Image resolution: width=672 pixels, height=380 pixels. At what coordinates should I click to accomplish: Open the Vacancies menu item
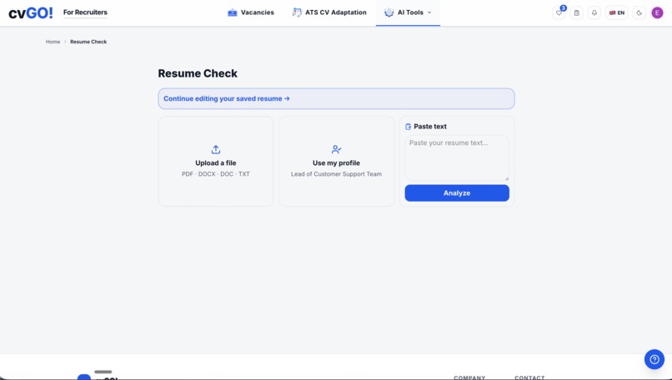(251, 12)
